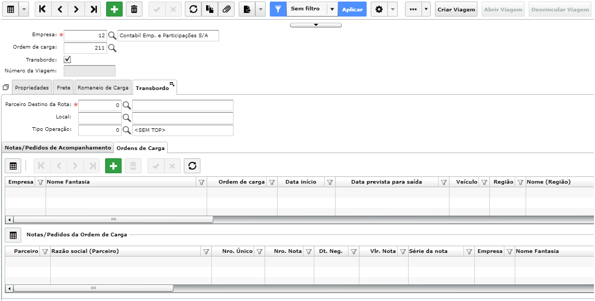Screen dimensions: 595x301
Task: Click the Criar Viagem button
Action: [456, 9]
